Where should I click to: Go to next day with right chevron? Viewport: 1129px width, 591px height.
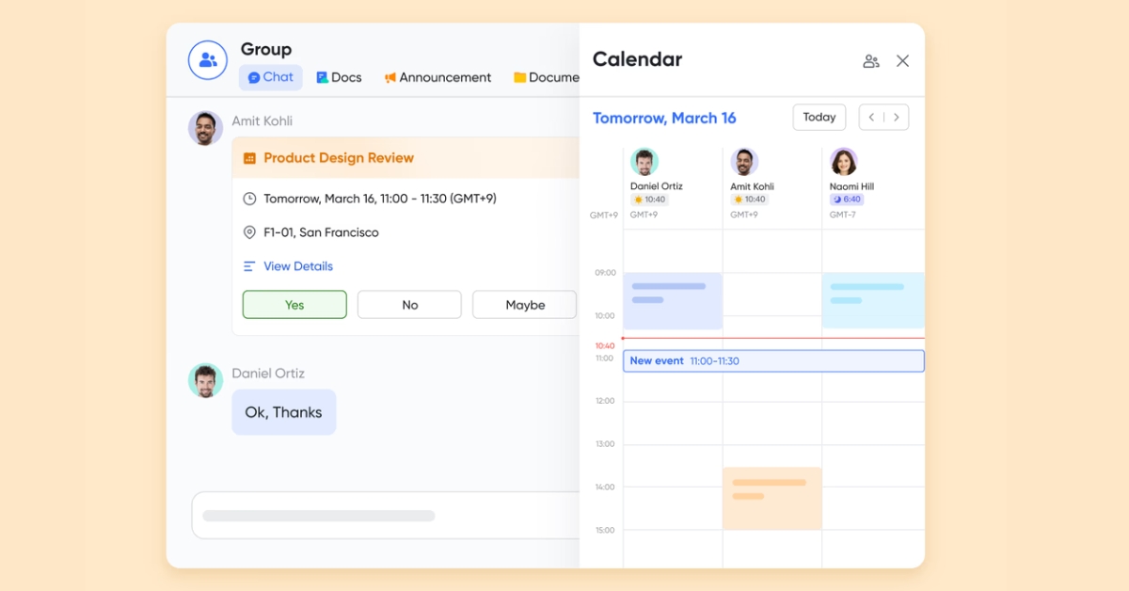897,118
